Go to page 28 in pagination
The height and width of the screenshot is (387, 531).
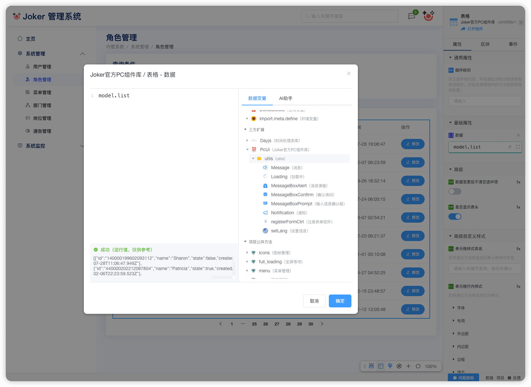point(288,324)
